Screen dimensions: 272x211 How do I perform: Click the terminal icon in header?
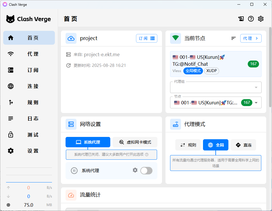pyautogui.click(x=241, y=19)
